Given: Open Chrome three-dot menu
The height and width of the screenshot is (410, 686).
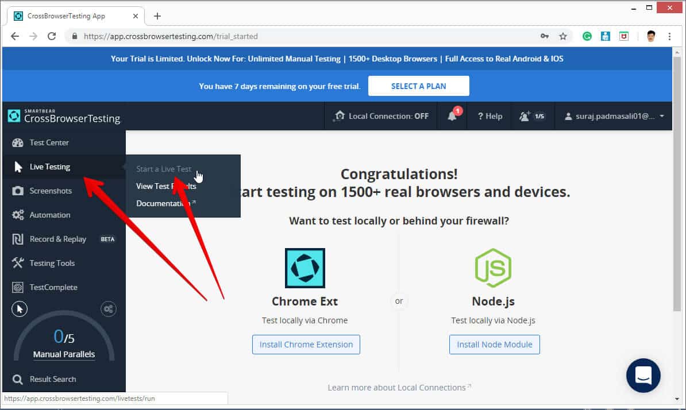Looking at the screenshot, I should pos(669,36).
